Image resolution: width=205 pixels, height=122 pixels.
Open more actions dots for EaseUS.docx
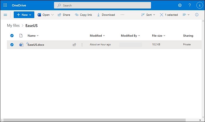[82, 45]
